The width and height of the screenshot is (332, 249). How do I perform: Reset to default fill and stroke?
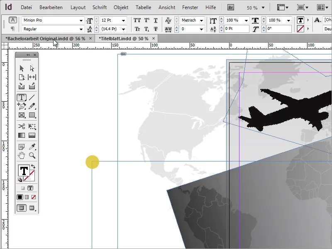coord(20,180)
